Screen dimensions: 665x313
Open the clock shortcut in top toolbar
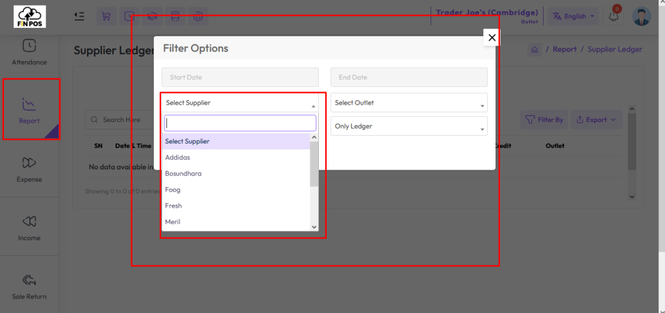pos(129,16)
